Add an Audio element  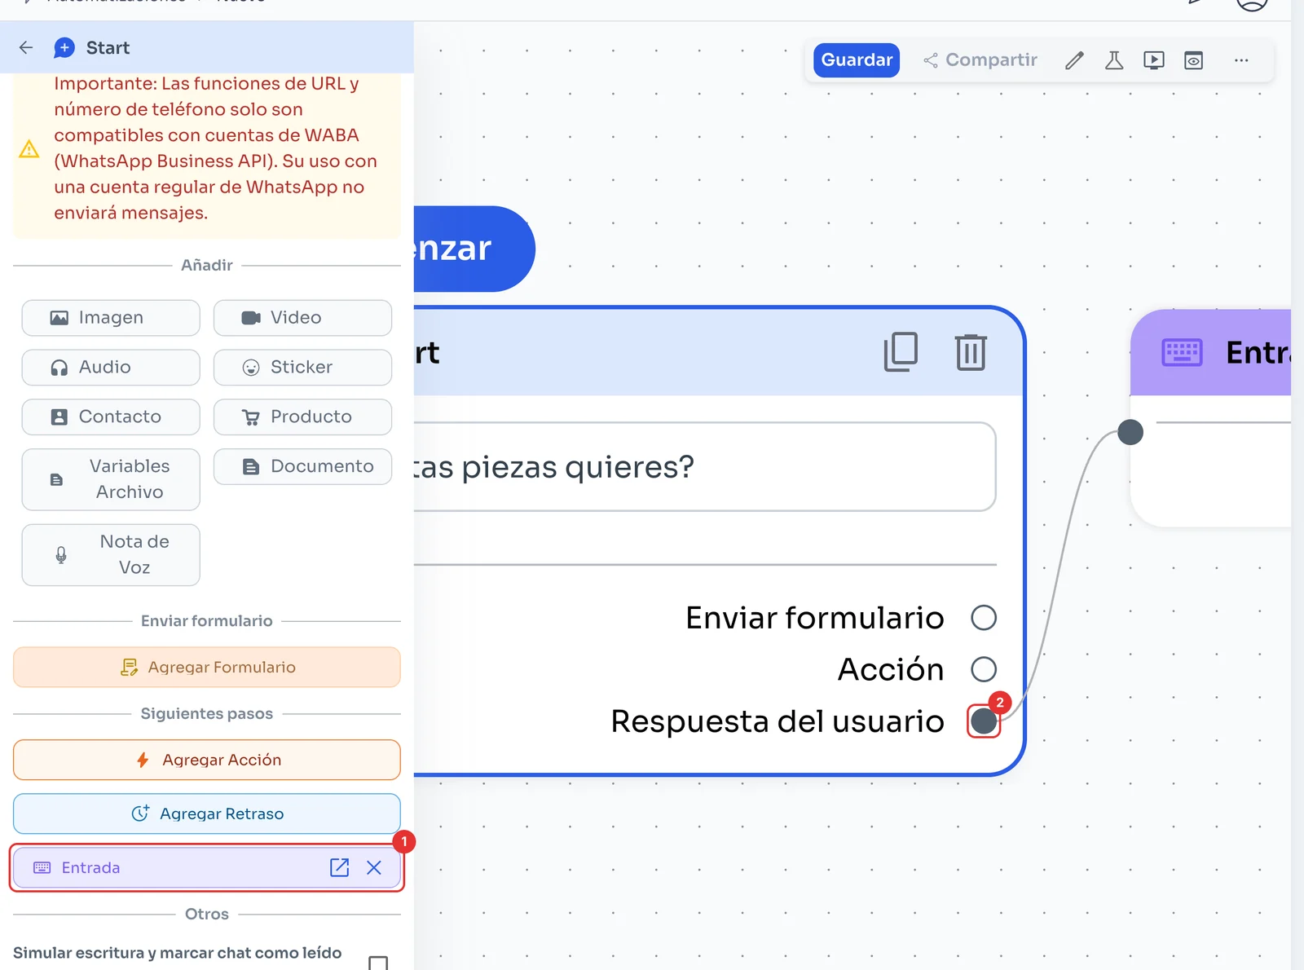(x=111, y=368)
